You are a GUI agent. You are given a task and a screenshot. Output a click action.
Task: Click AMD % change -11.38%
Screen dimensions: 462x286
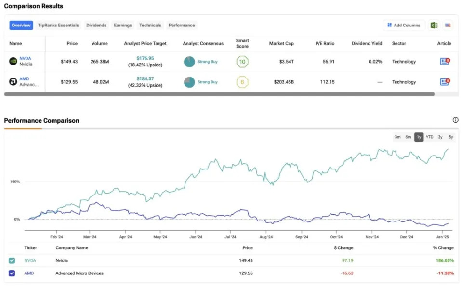[x=445, y=273]
